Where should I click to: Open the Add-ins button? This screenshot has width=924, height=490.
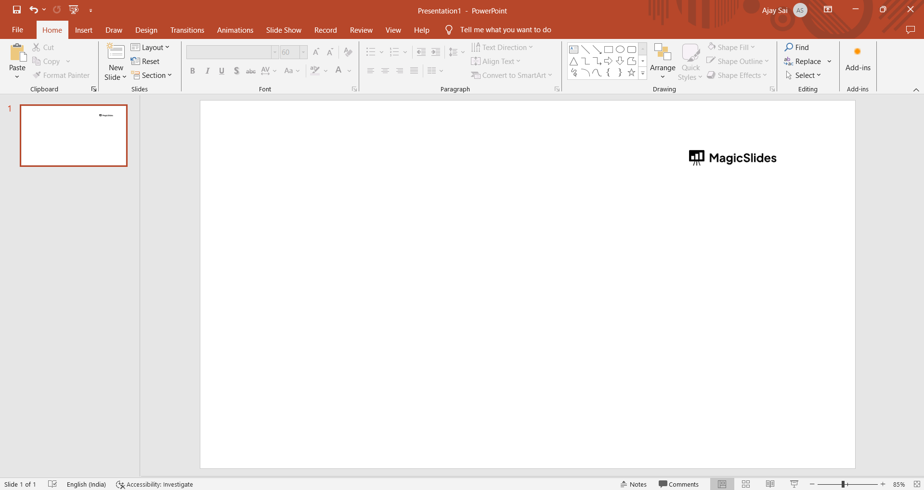click(x=858, y=60)
